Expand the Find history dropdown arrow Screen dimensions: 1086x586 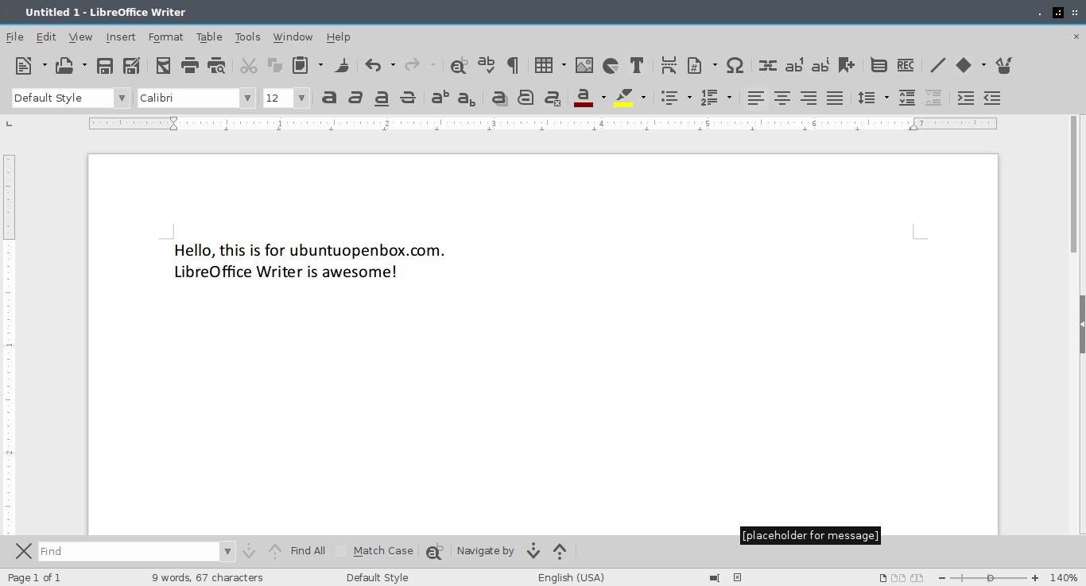click(x=227, y=551)
